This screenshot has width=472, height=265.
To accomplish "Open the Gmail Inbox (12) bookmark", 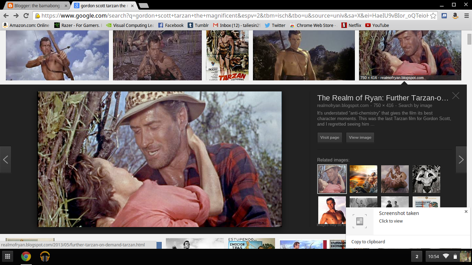I will tap(237, 25).
